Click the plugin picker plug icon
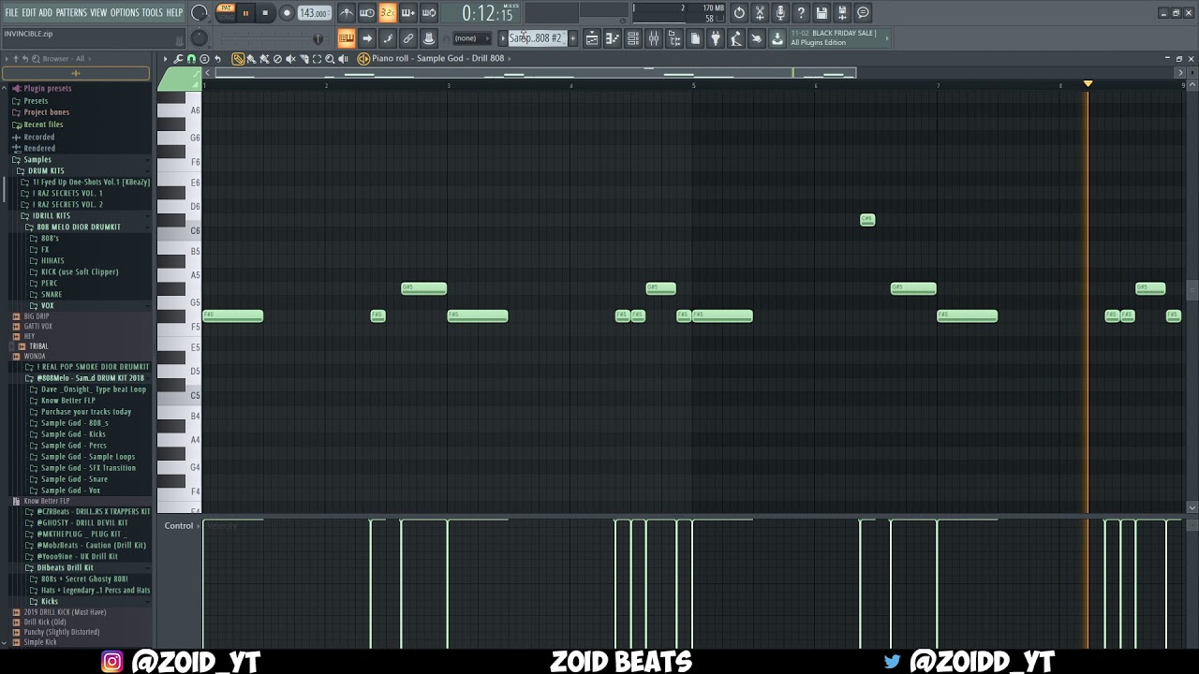Screen dimensions: 1199x674 click(x=716, y=38)
